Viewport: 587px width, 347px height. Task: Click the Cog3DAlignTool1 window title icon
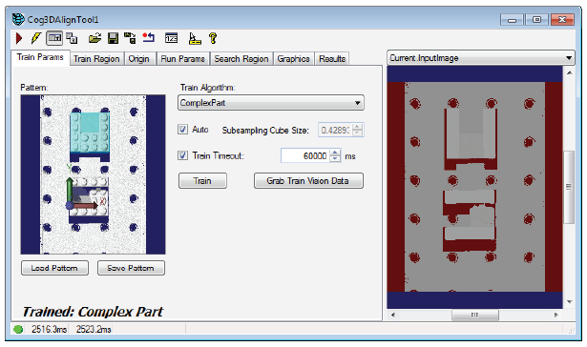click(x=18, y=19)
